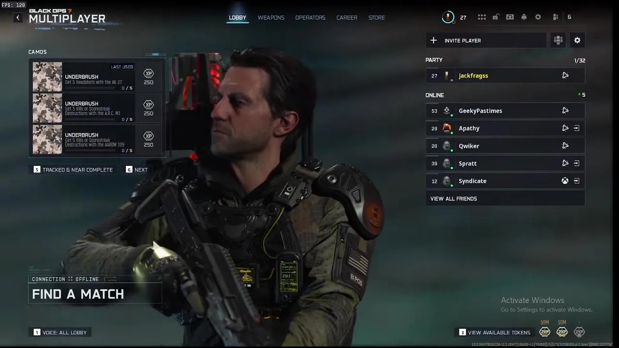The width and height of the screenshot is (619, 348).
Task: Click the join icon on Spratt row
Action: 576,163
